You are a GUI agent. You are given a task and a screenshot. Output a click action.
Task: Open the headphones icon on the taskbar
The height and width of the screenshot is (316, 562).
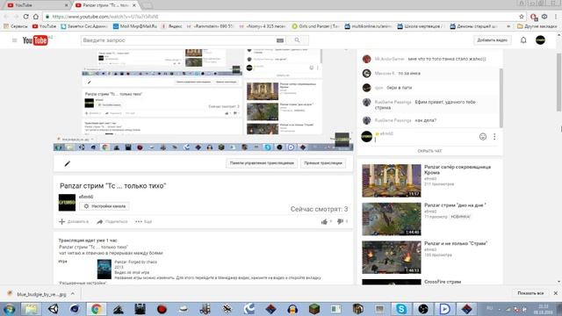click(x=292, y=308)
